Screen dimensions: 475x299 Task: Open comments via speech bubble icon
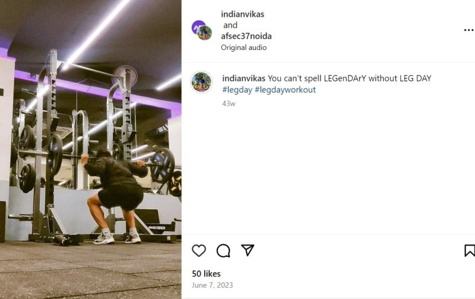coord(223,250)
